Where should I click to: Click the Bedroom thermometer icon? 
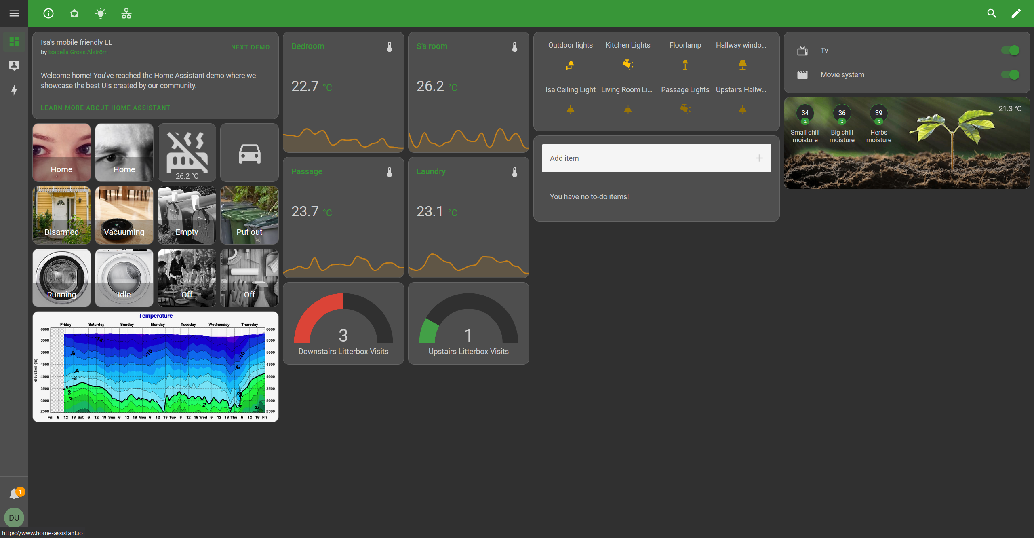click(390, 47)
